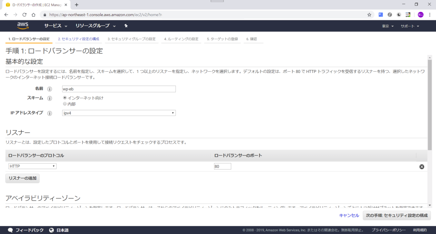Click the info icon beside 名前 field
Screen dimensions: 436x234
(x=50, y=88)
